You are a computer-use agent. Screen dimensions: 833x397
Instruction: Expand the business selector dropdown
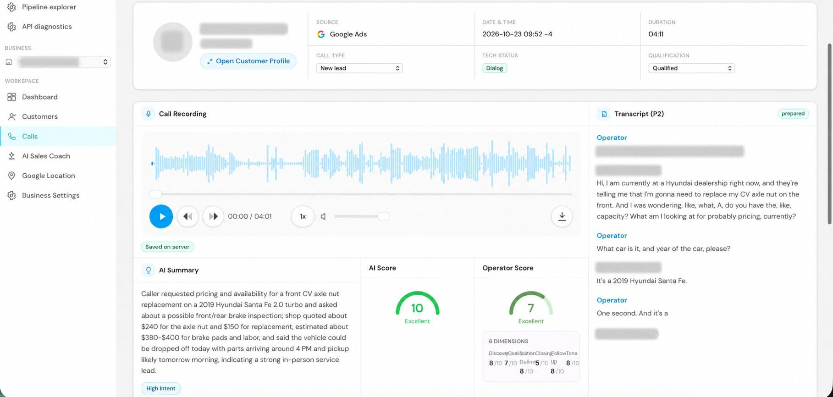[x=64, y=62]
